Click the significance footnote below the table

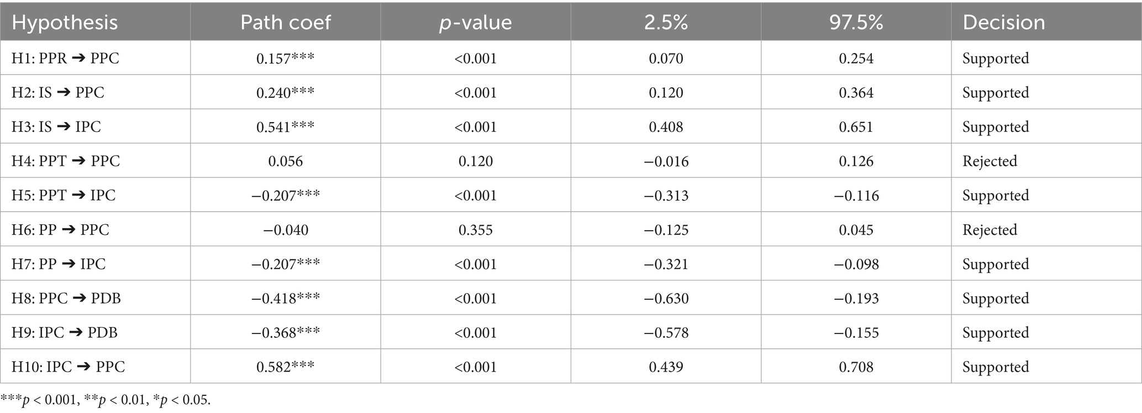(106, 400)
